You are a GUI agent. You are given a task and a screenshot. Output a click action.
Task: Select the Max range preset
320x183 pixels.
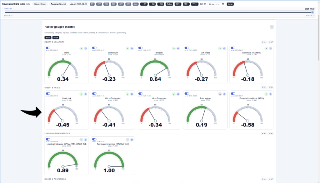[x=135, y=4]
